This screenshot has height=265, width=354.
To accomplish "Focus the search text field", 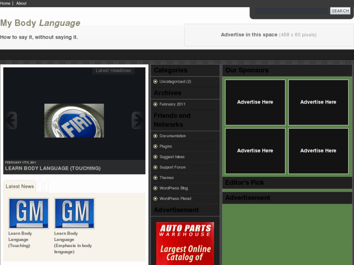I will (291, 11).
